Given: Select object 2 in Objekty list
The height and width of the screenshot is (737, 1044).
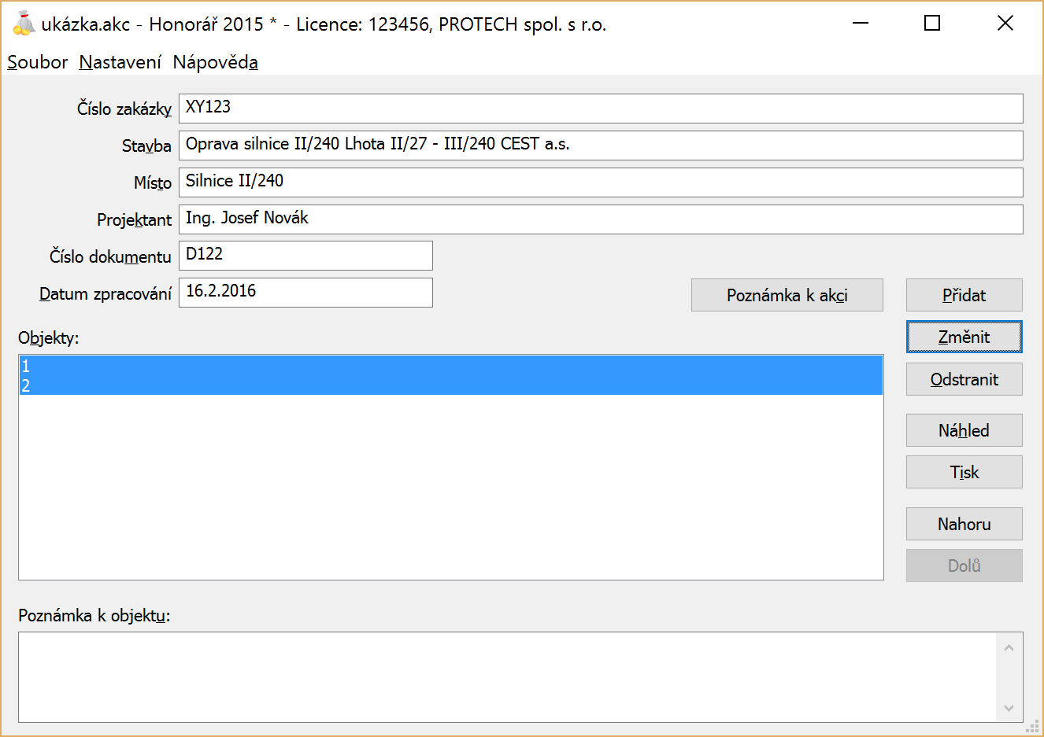Looking at the screenshot, I should coord(450,385).
